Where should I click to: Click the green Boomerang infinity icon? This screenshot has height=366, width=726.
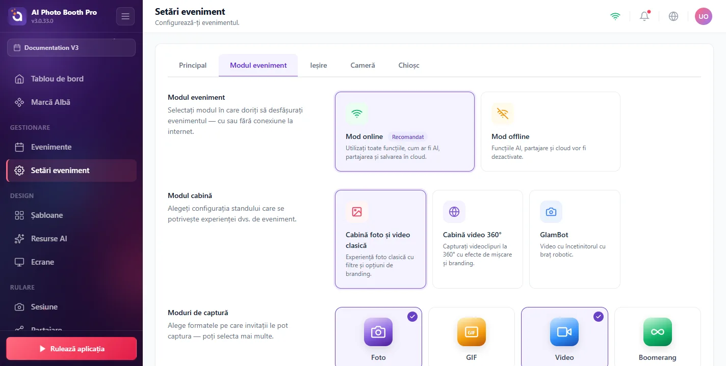point(658,332)
